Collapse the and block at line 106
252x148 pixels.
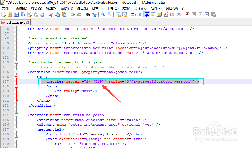tap(16, 77)
